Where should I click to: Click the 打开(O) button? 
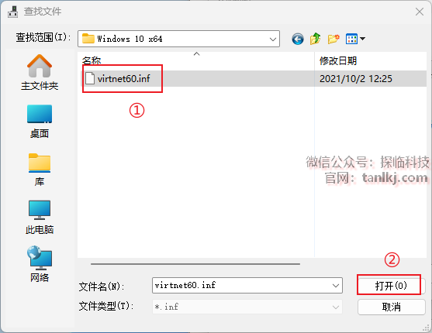pos(390,286)
